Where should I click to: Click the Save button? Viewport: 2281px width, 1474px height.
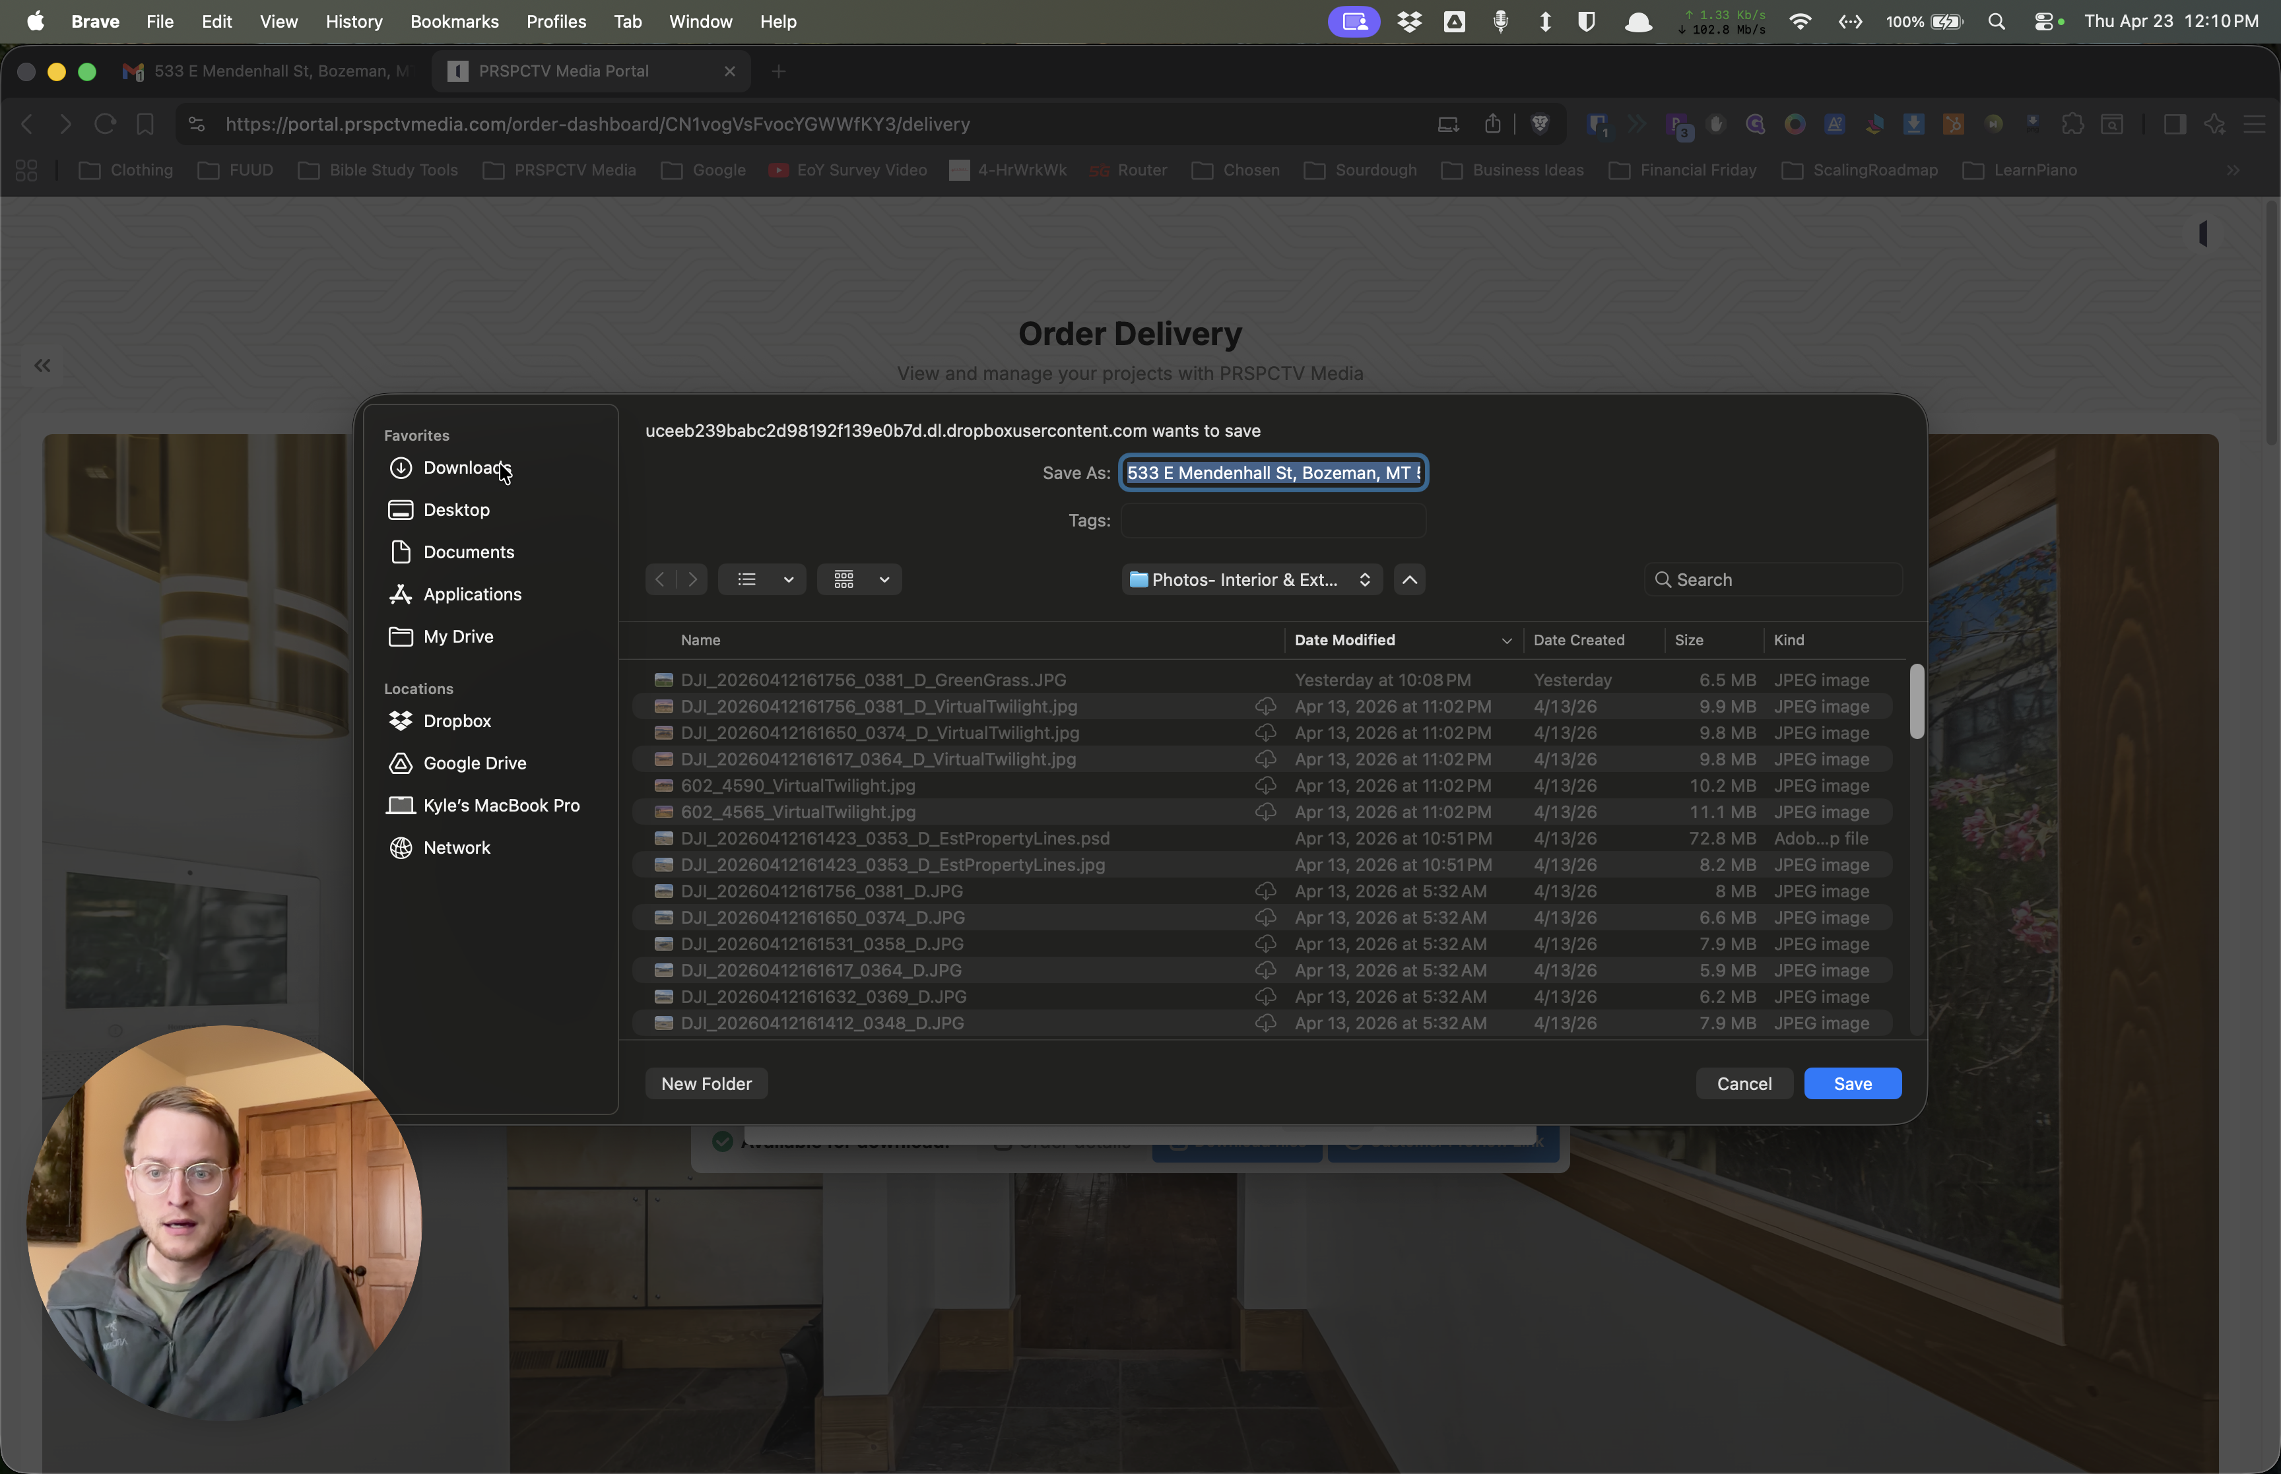[x=1851, y=1083]
